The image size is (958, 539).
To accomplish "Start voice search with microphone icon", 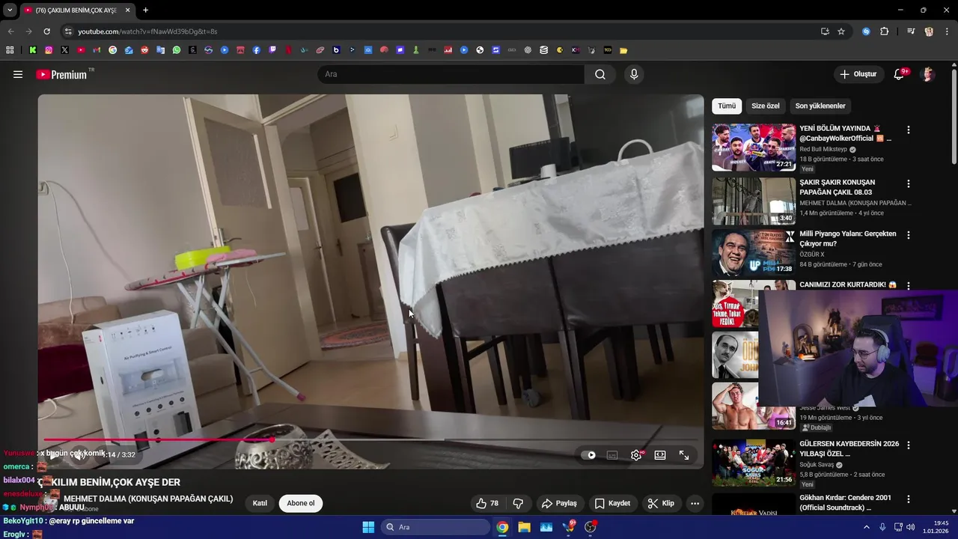I will point(634,74).
